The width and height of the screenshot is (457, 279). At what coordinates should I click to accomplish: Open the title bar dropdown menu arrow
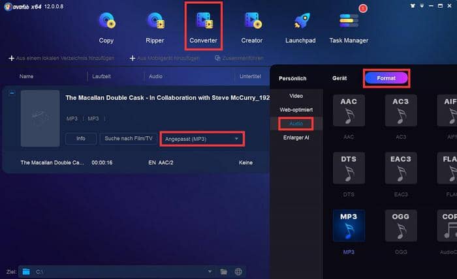coord(422,6)
